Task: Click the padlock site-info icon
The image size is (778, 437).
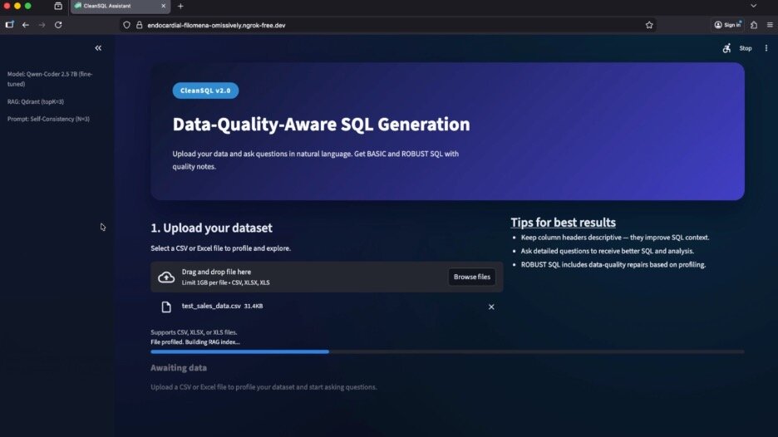Action: (x=140, y=25)
